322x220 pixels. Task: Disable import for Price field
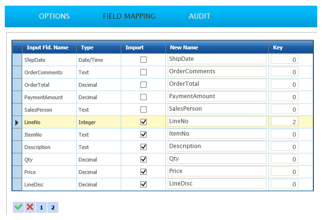pyautogui.click(x=143, y=172)
